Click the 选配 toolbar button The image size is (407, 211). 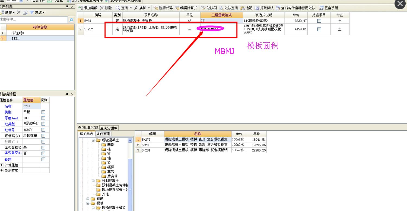(246, 8)
